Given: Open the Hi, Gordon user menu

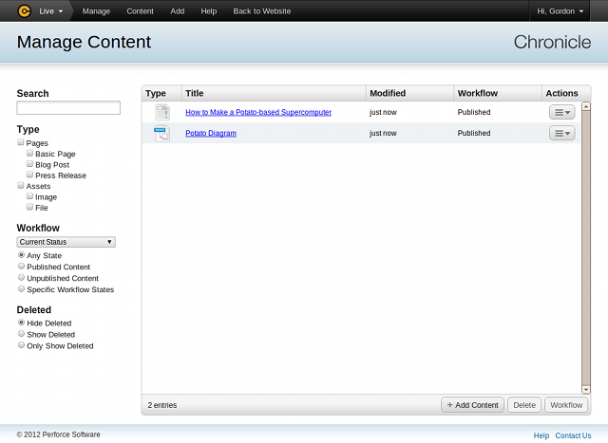Looking at the screenshot, I should (x=567, y=11).
